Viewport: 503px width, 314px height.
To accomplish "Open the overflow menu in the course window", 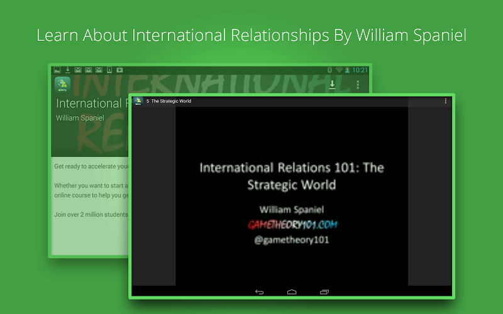I will (x=358, y=85).
